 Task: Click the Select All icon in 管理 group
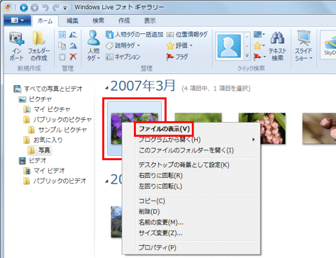[x=62, y=35]
